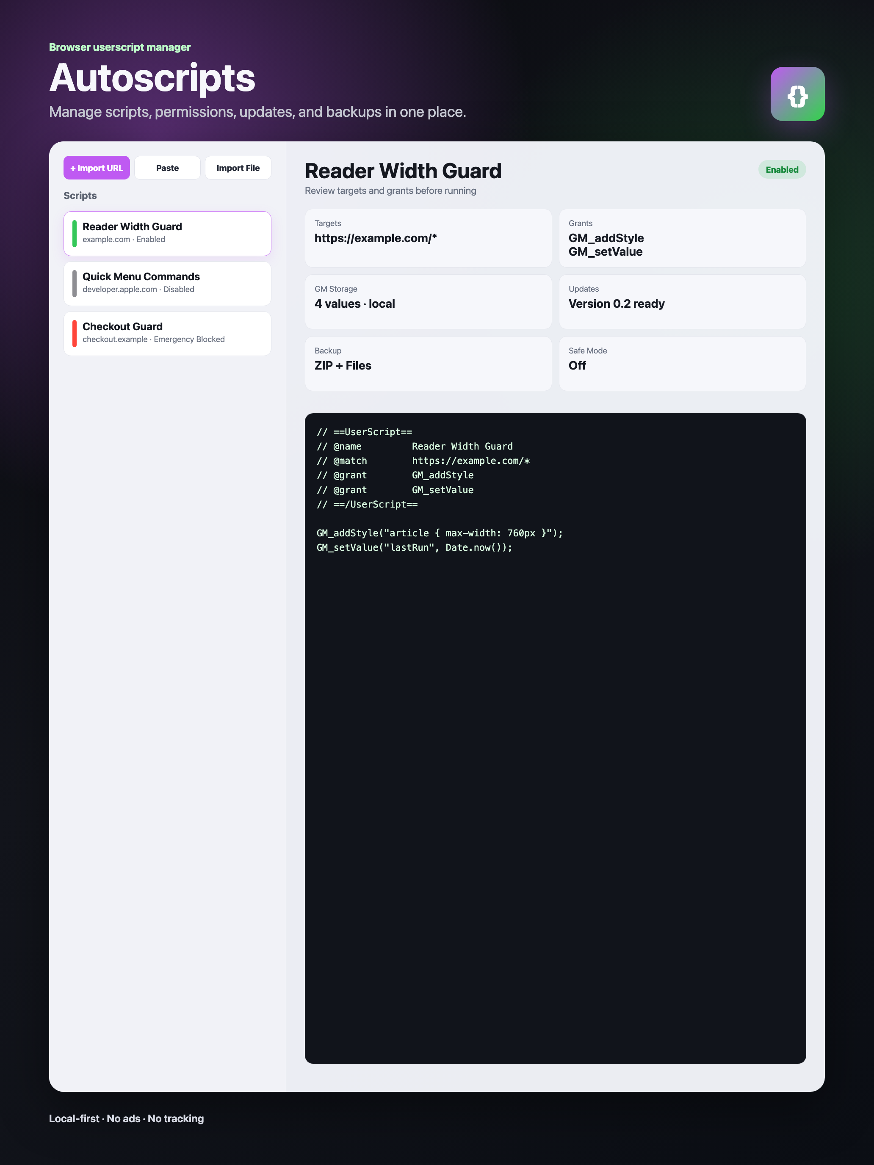The width and height of the screenshot is (874, 1165).
Task: Select the Checkout Guard script
Action: [x=167, y=334]
